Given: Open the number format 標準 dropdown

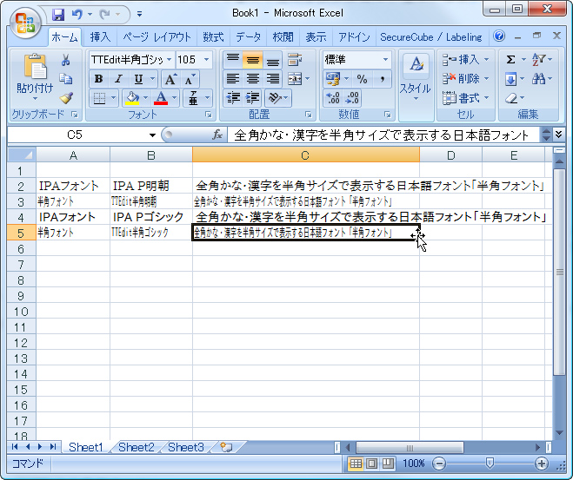Looking at the screenshot, I should 385,59.
